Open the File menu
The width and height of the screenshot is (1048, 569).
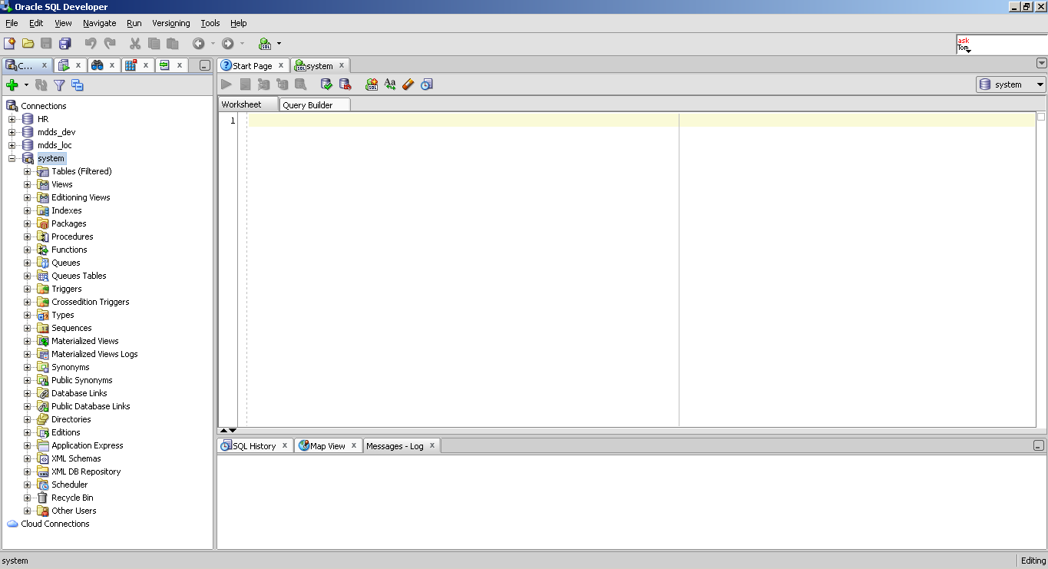[12, 23]
